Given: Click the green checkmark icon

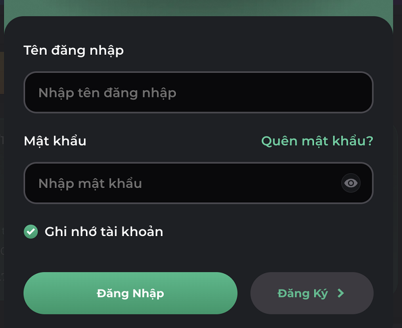Looking at the screenshot, I should 31,232.
